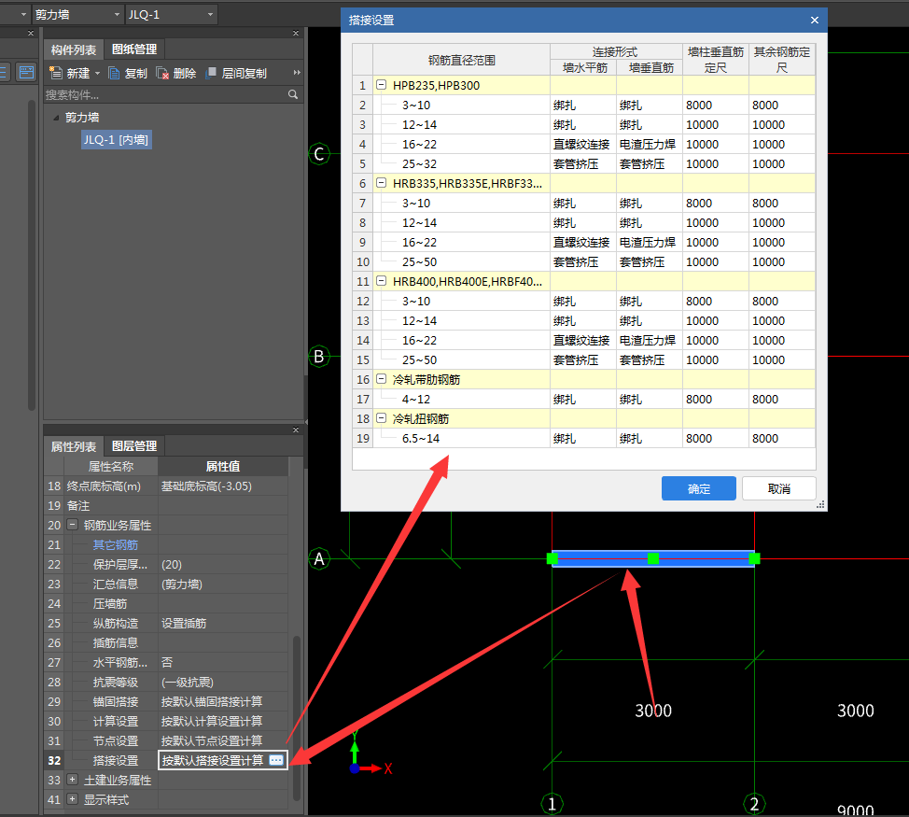
Task: Click axis bubble B on the canvas
Action: [319, 356]
